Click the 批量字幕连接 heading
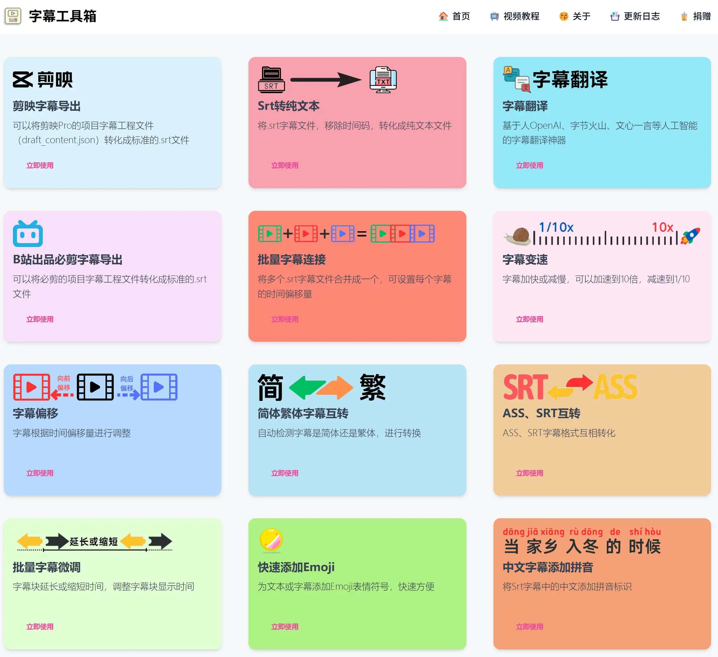This screenshot has width=718, height=657. coord(292,260)
